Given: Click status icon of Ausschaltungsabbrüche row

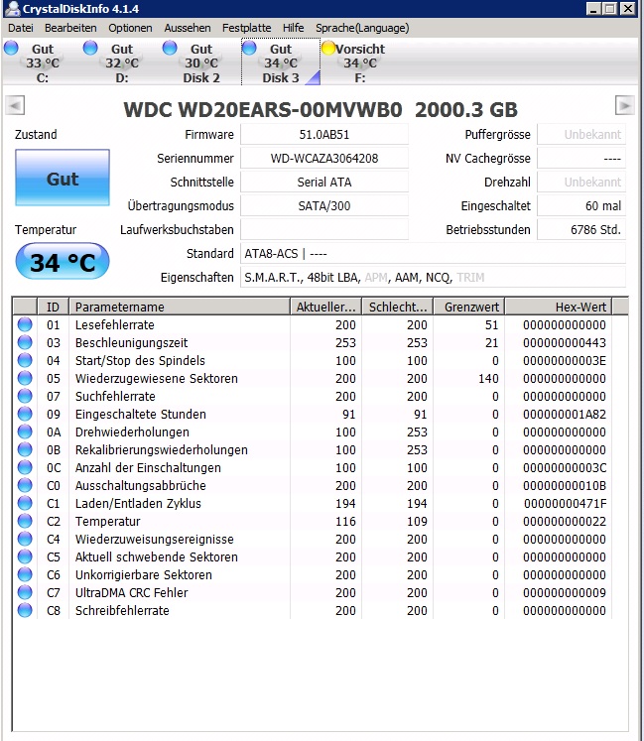Looking at the screenshot, I should (25, 485).
